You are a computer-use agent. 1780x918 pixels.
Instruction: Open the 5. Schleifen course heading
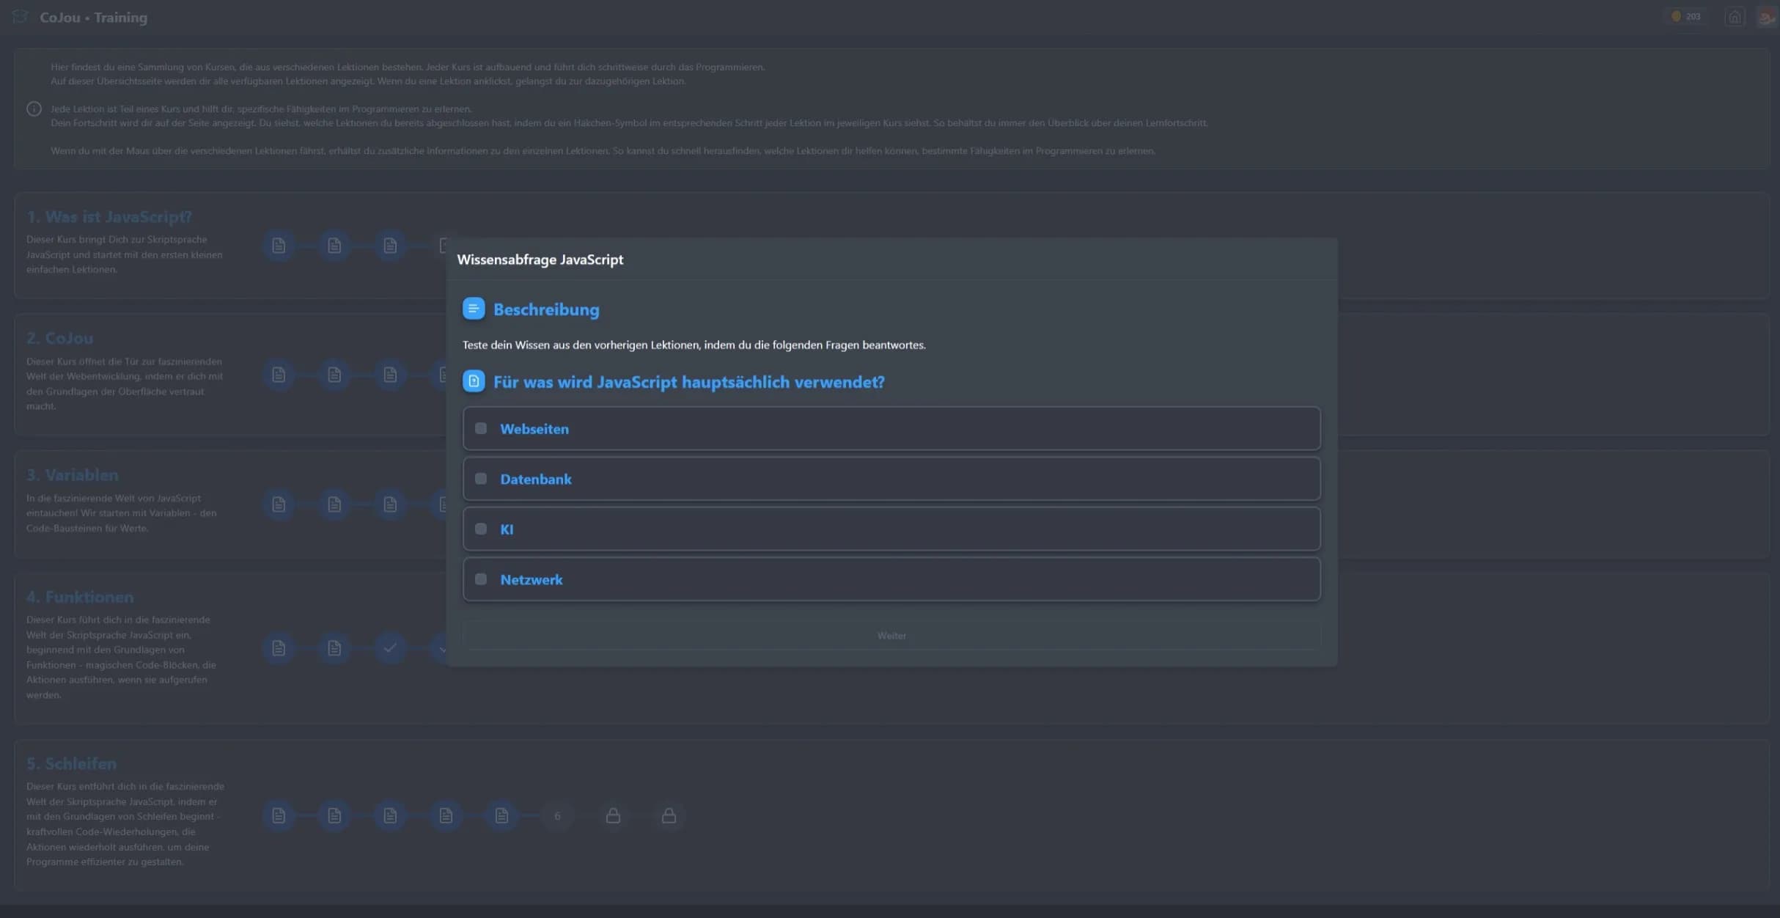click(x=71, y=763)
